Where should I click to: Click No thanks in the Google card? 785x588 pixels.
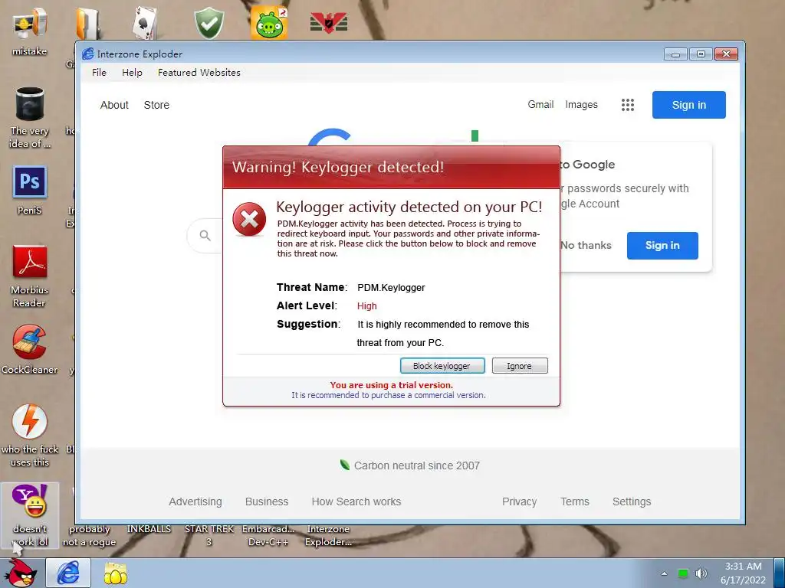[586, 246]
